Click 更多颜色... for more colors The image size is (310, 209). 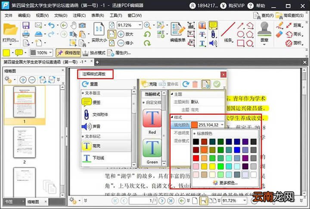click(225, 183)
